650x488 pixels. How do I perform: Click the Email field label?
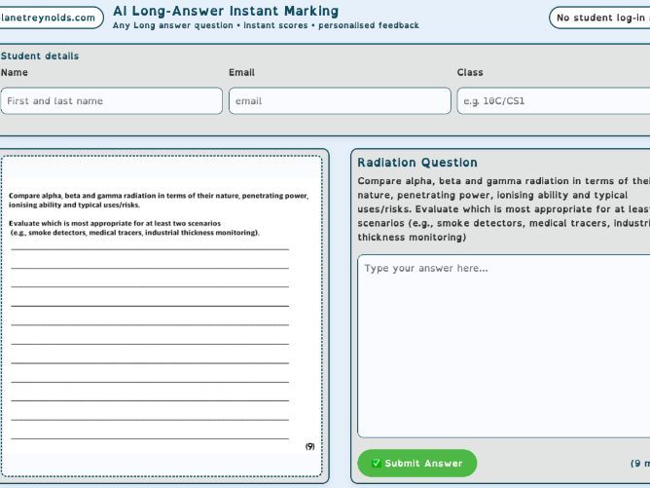coord(241,72)
